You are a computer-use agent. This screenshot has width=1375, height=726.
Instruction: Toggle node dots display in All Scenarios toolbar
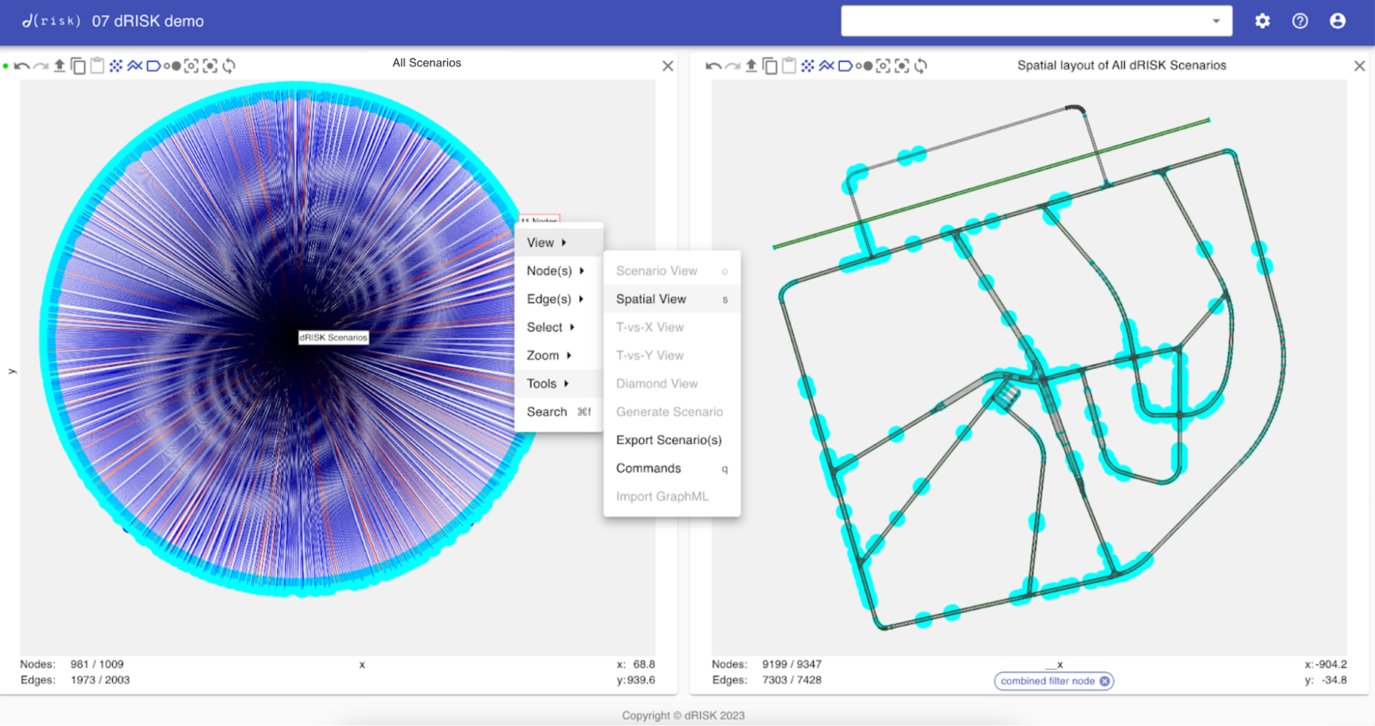coord(116,66)
